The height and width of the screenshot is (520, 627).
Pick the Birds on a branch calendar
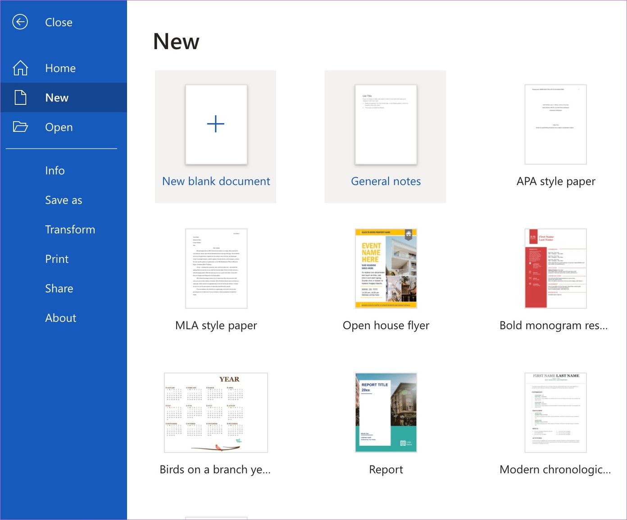[216, 412]
